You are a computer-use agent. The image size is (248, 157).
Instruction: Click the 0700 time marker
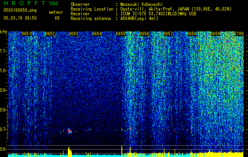239,34
